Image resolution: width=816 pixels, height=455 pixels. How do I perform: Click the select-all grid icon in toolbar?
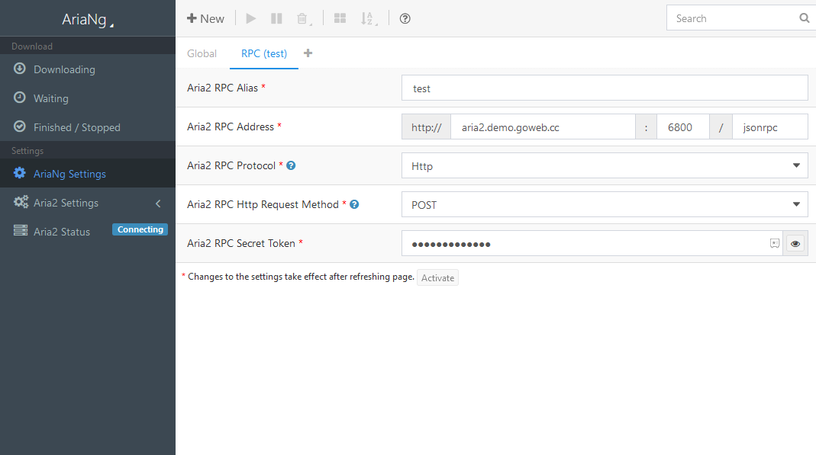coord(340,18)
